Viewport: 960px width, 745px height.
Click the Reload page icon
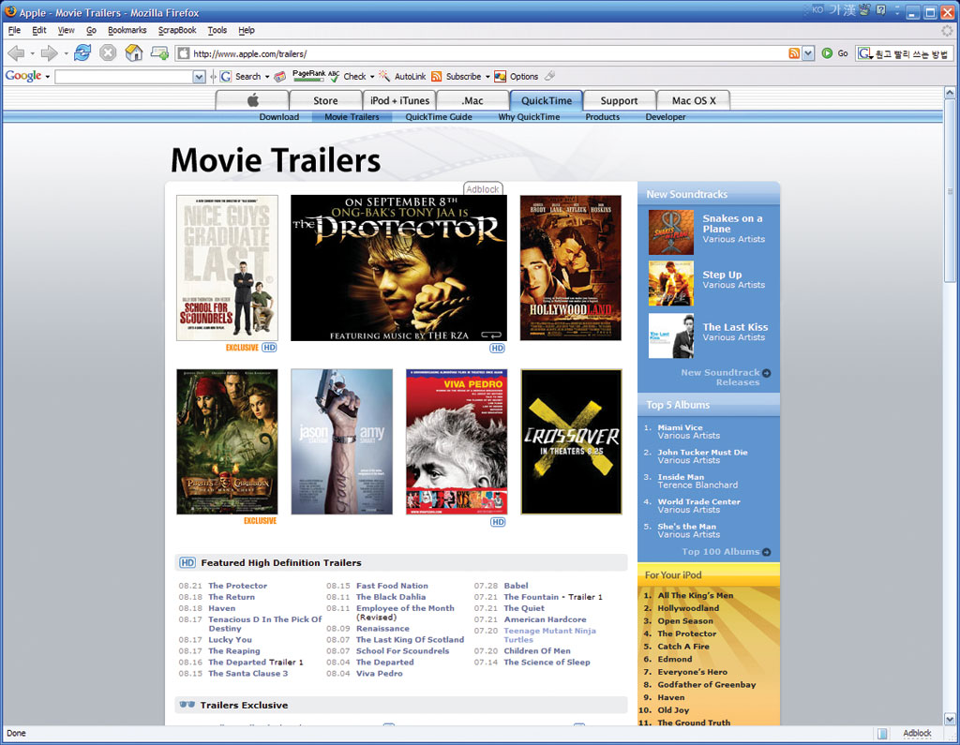(82, 52)
